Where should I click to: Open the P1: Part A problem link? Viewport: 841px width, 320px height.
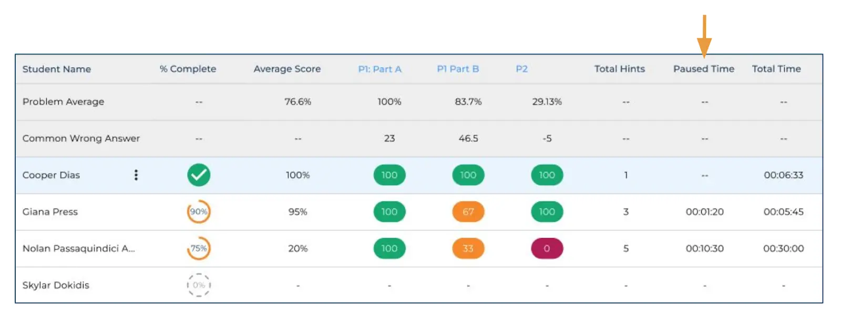pos(380,69)
